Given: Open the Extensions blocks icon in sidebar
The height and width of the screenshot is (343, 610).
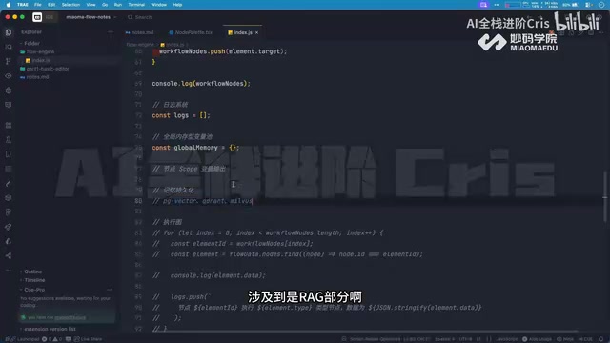Looking at the screenshot, I should pyautogui.click(x=9, y=125).
